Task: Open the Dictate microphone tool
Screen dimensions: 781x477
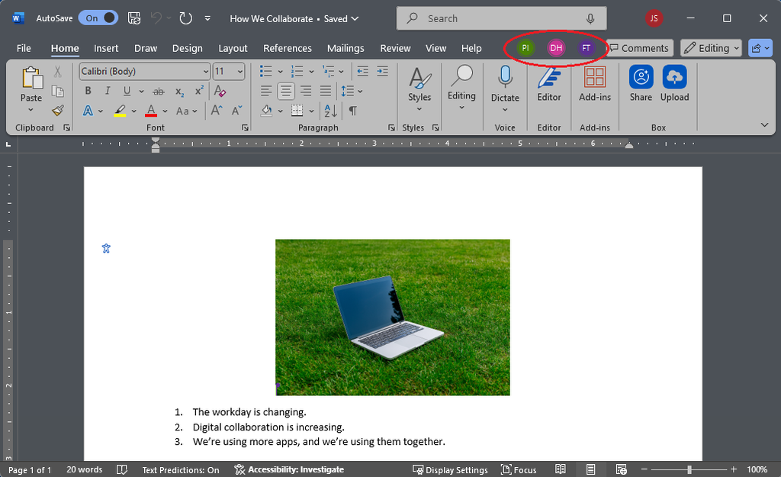Action: pos(505,82)
